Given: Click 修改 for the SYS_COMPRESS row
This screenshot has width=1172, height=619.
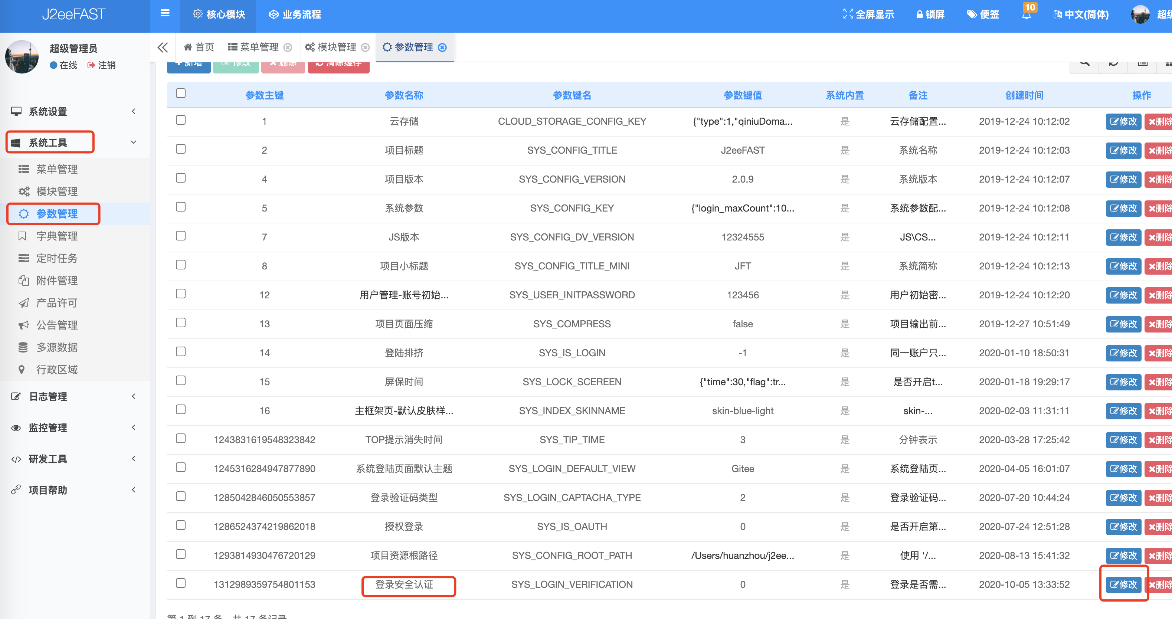Looking at the screenshot, I should tap(1123, 324).
